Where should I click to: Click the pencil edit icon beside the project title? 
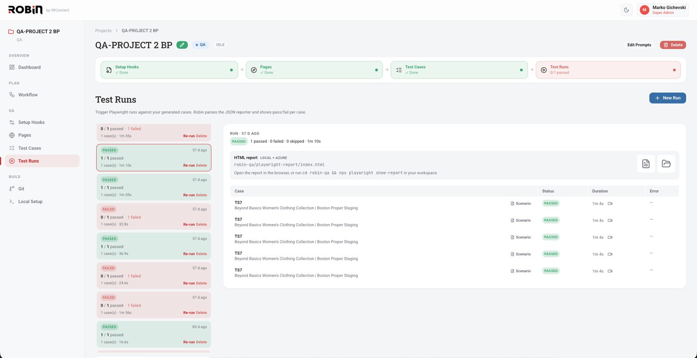click(182, 45)
